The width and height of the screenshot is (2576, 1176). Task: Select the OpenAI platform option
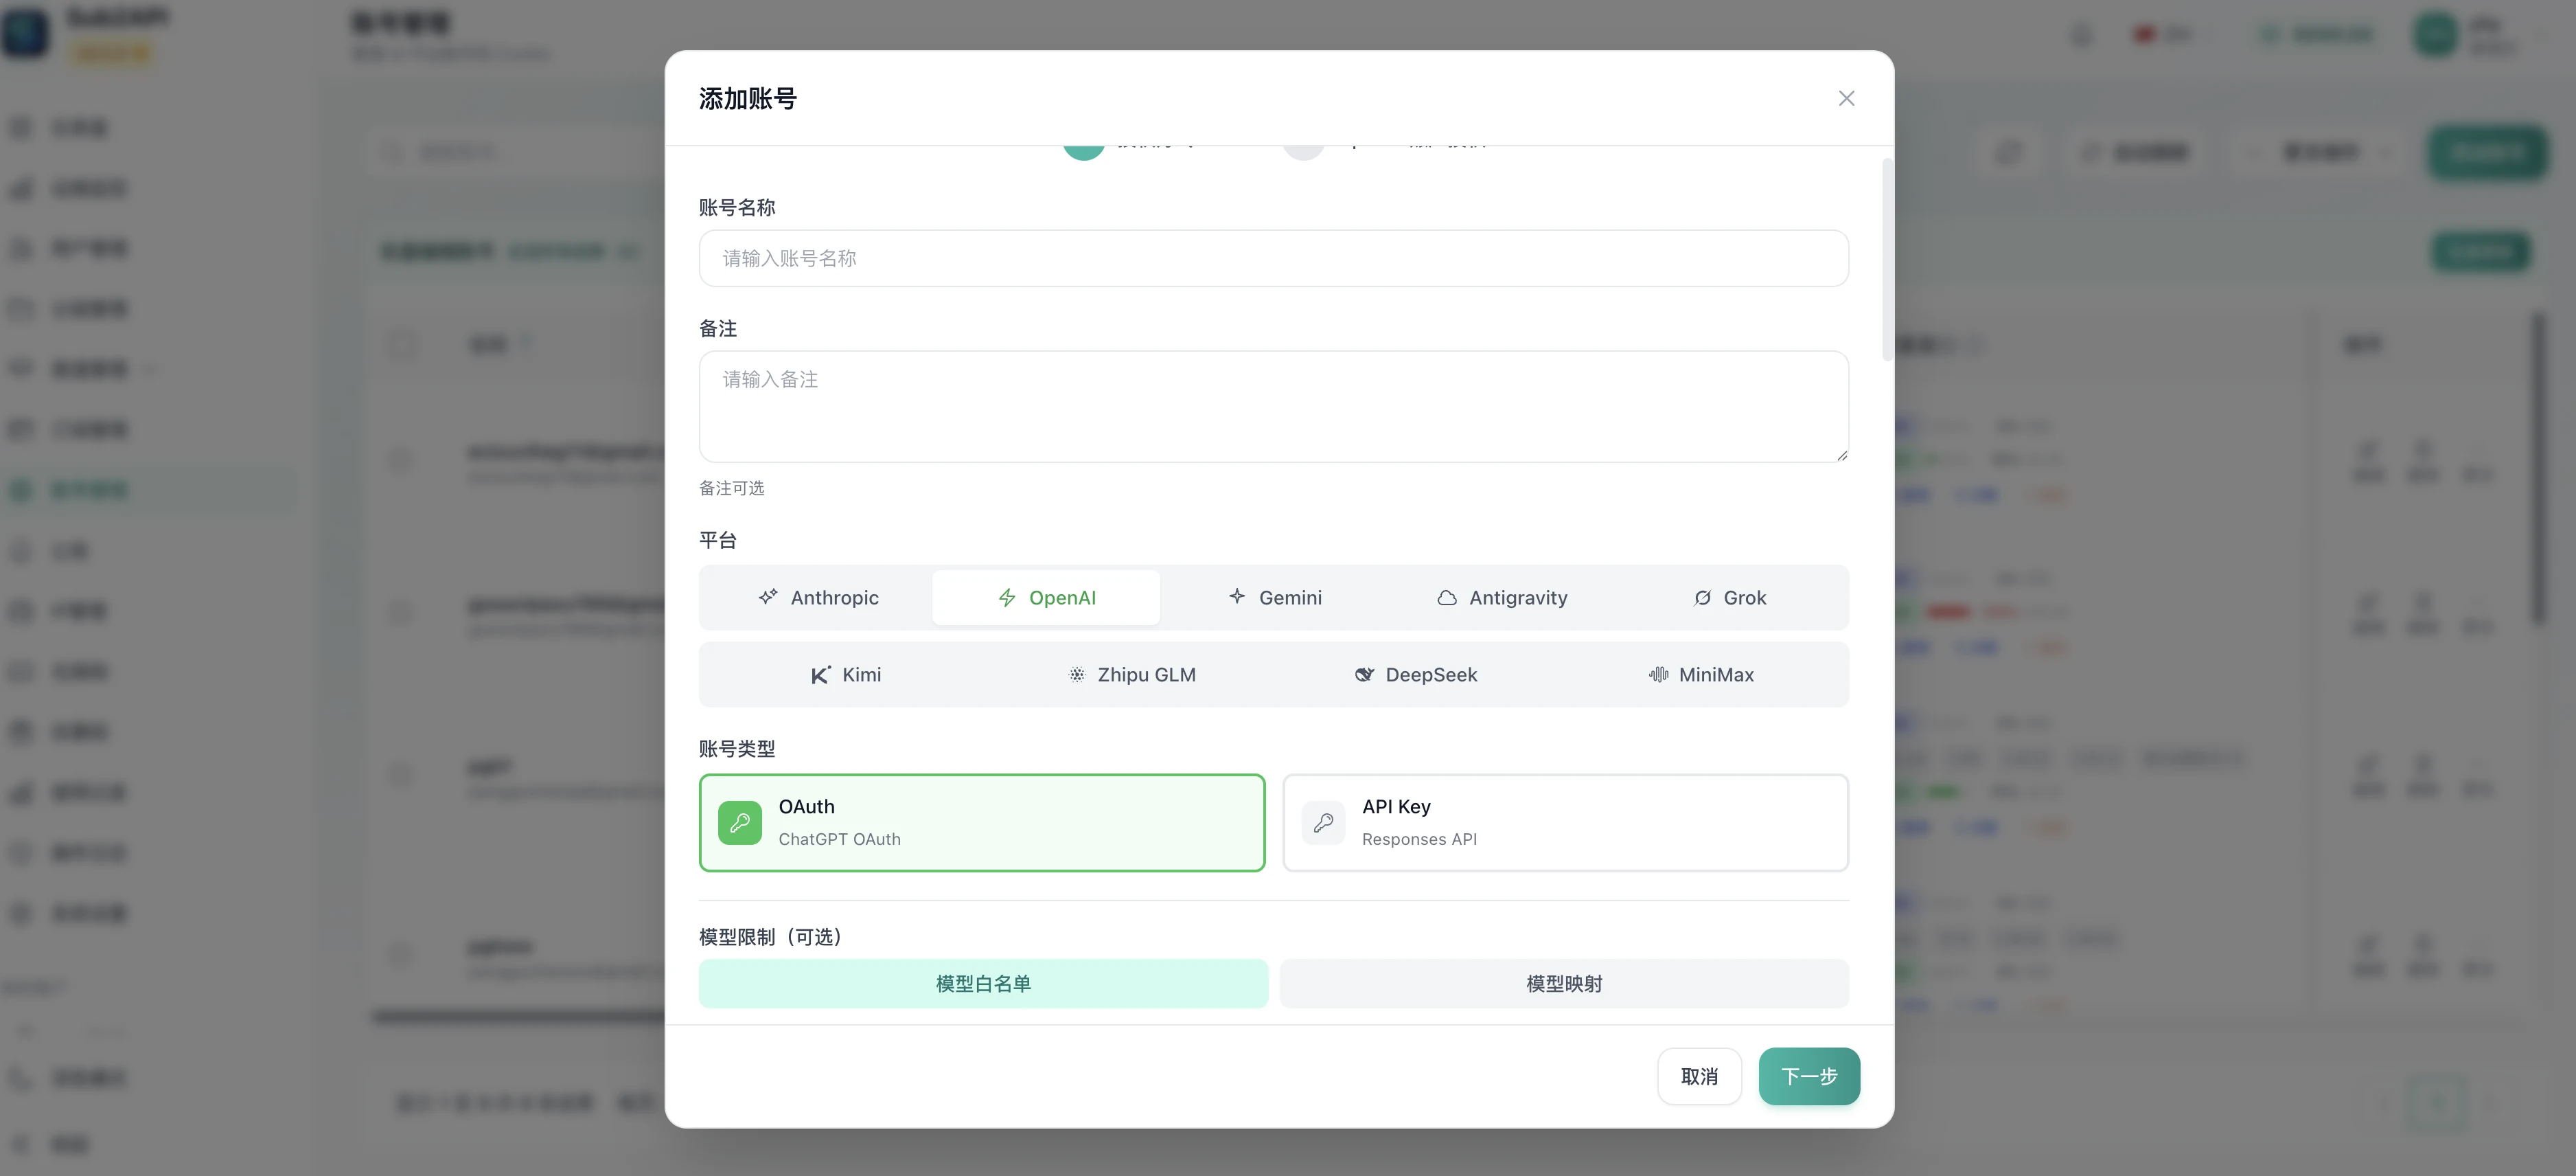[x=1046, y=598]
